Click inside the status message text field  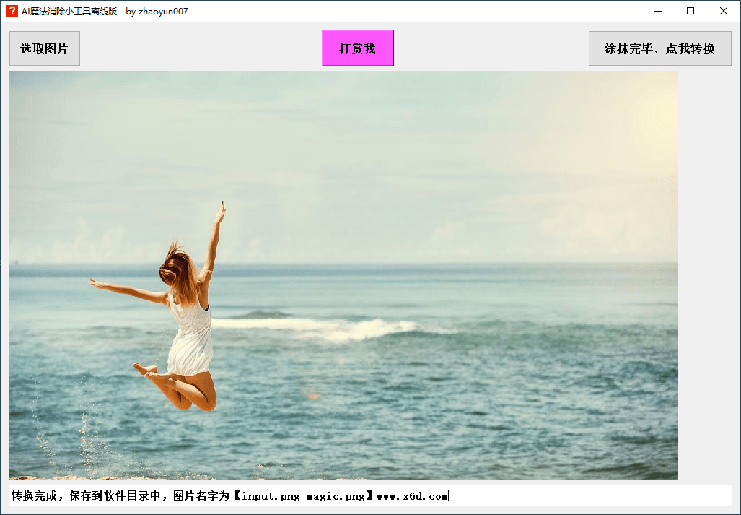click(x=577, y=496)
